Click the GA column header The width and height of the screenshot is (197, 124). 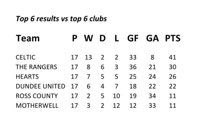(152, 38)
